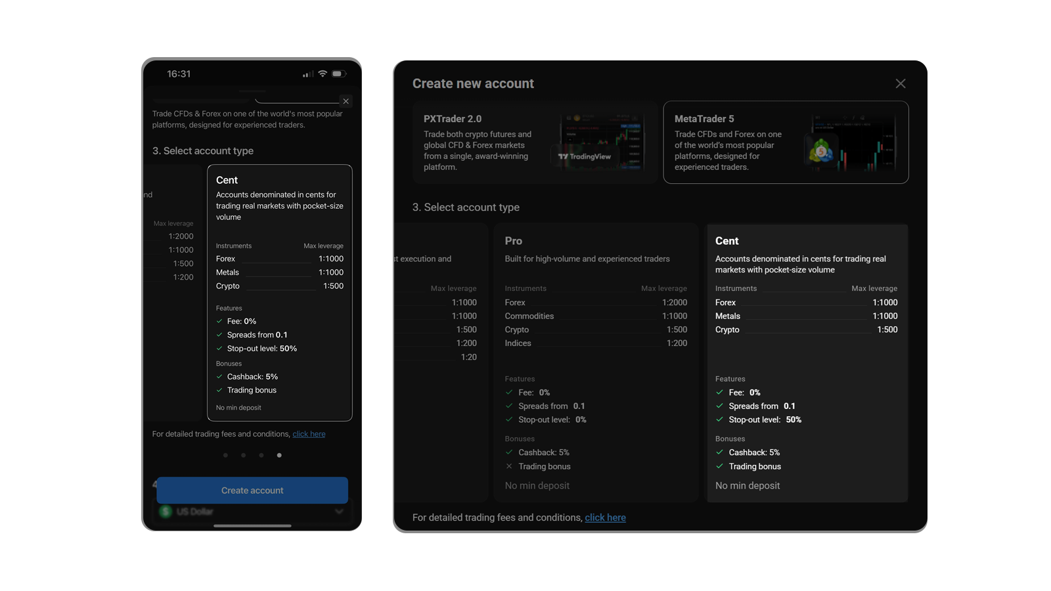Click the desktop Cent Forex row
The image size is (1051, 591).
[806, 303]
